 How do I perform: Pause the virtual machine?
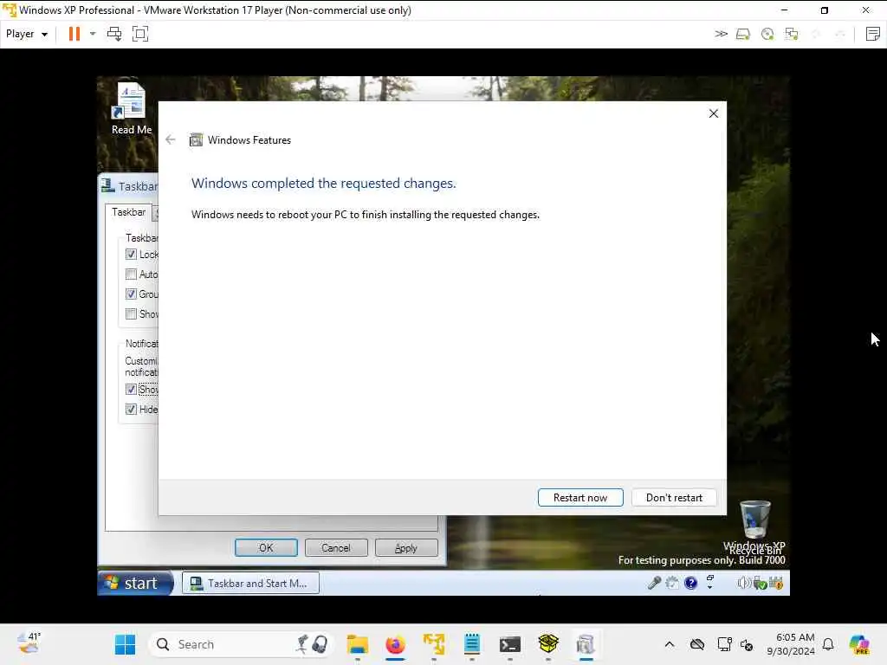74,34
